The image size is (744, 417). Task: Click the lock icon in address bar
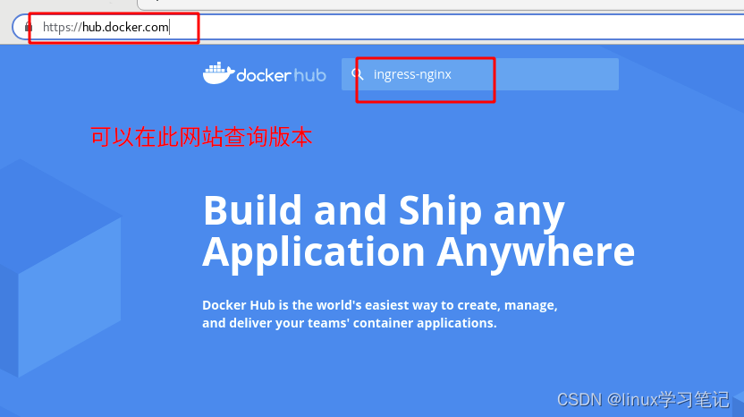29,27
